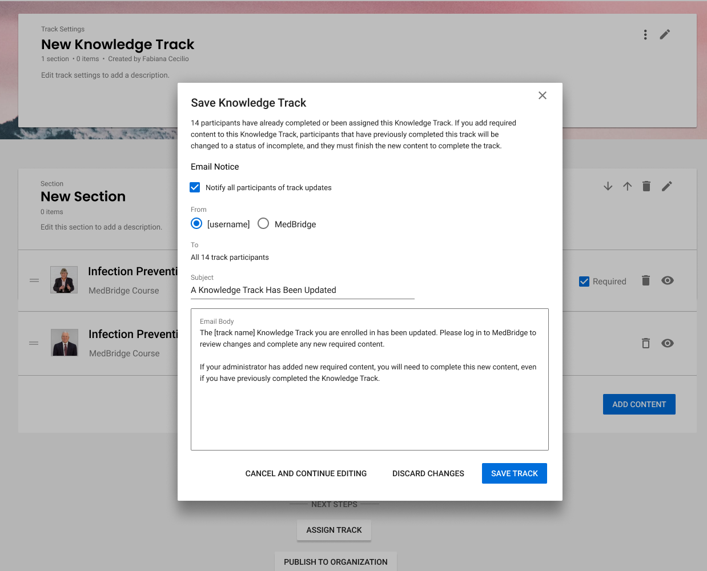Click New Knowledge Track title
Viewport: 707px width, 571px height.
[x=118, y=45]
